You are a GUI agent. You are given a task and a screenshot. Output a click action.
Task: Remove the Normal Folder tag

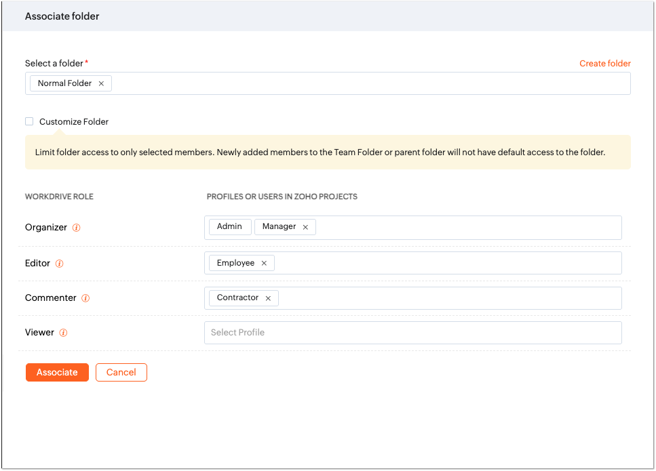[101, 83]
